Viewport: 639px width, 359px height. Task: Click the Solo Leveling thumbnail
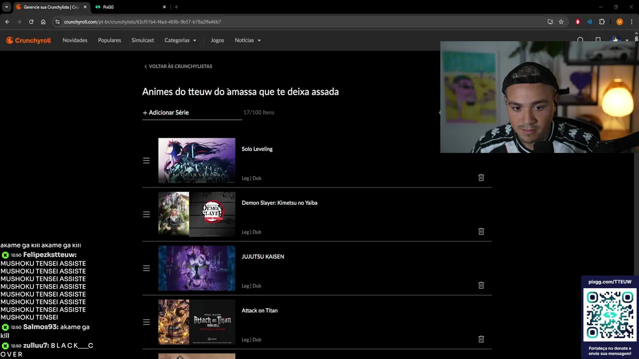(x=197, y=161)
